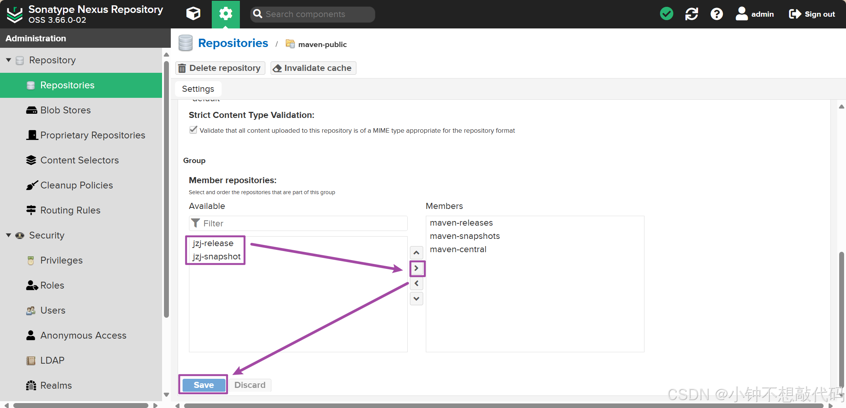The image size is (846, 408).
Task: Select maven-snapshots in Members list
Action: click(x=465, y=236)
